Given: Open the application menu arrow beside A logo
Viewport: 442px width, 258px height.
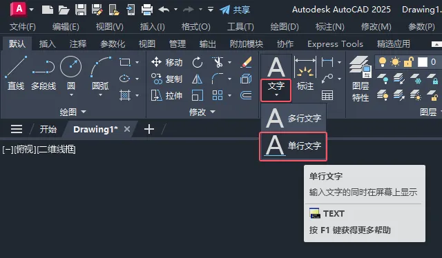Looking at the screenshot, I should click(x=31, y=10).
